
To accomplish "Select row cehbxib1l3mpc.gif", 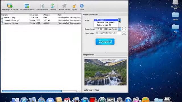I will (41, 20).
